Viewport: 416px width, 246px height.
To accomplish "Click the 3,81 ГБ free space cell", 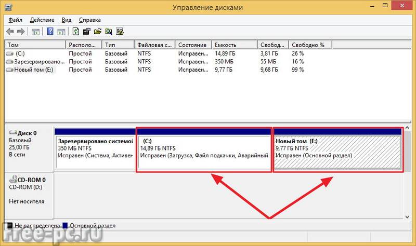I will 269,53.
